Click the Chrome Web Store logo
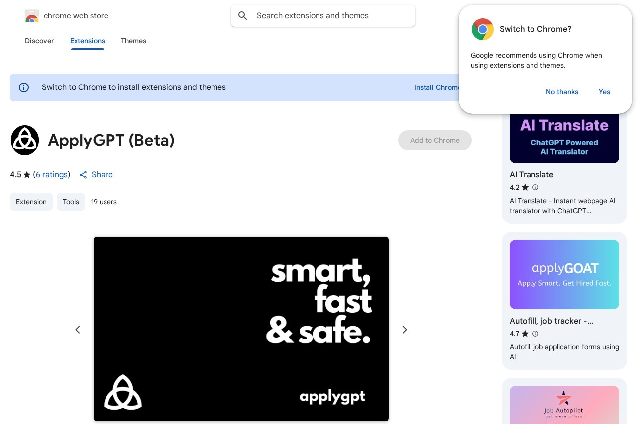This screenshot has height=424, width=637. tap(31, 16)
